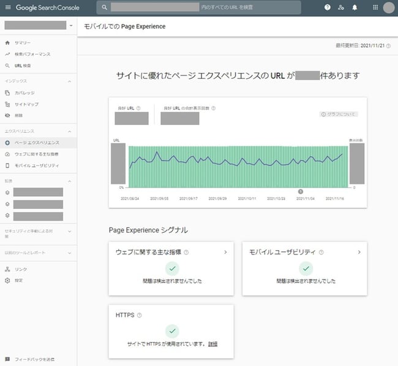Open 検索パフォーマンス report
Image resolution: width=398 pixels, height=366 pixels.
coord(32,54)
